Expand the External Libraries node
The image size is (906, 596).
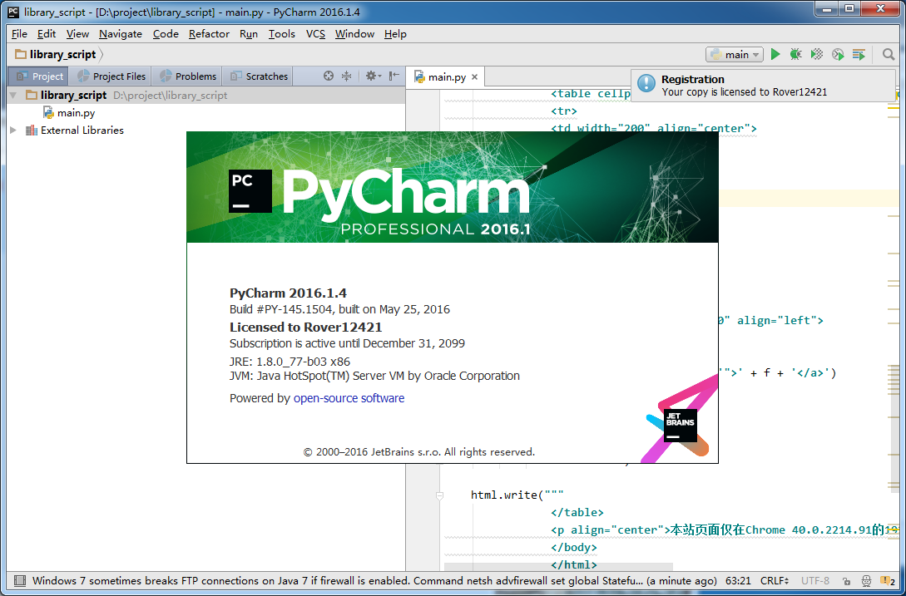click(x=13, y=130)
